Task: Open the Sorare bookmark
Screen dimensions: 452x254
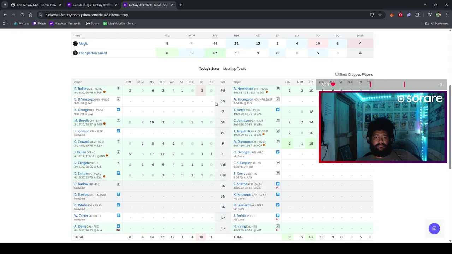Action: click(x=93, y=23)
